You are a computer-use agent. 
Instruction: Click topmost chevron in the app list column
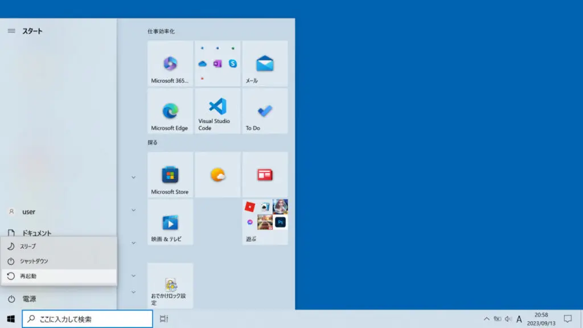click(x=133, y=178)
